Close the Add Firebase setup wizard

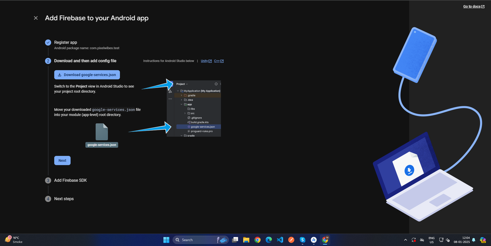coord(36,18)
